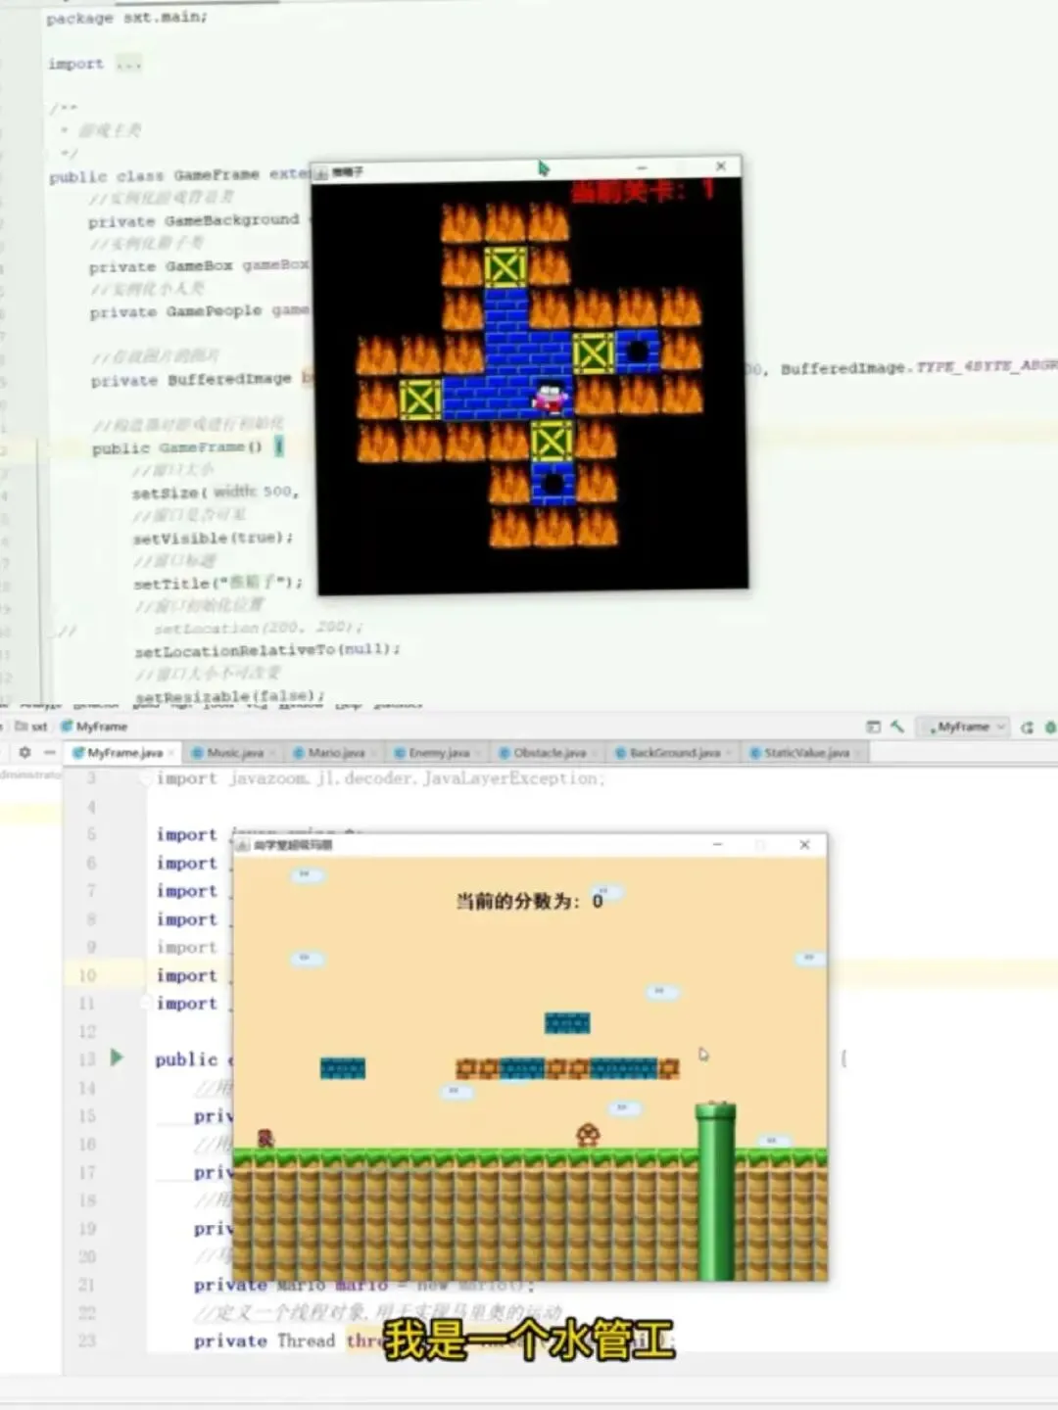Click line number 10 in the gutter
The height and width of the screenshot is (1410, 1058).
click(87, 975)
